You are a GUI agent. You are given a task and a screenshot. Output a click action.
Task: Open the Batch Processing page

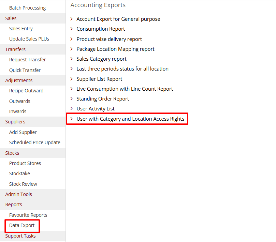click(28, 7)
